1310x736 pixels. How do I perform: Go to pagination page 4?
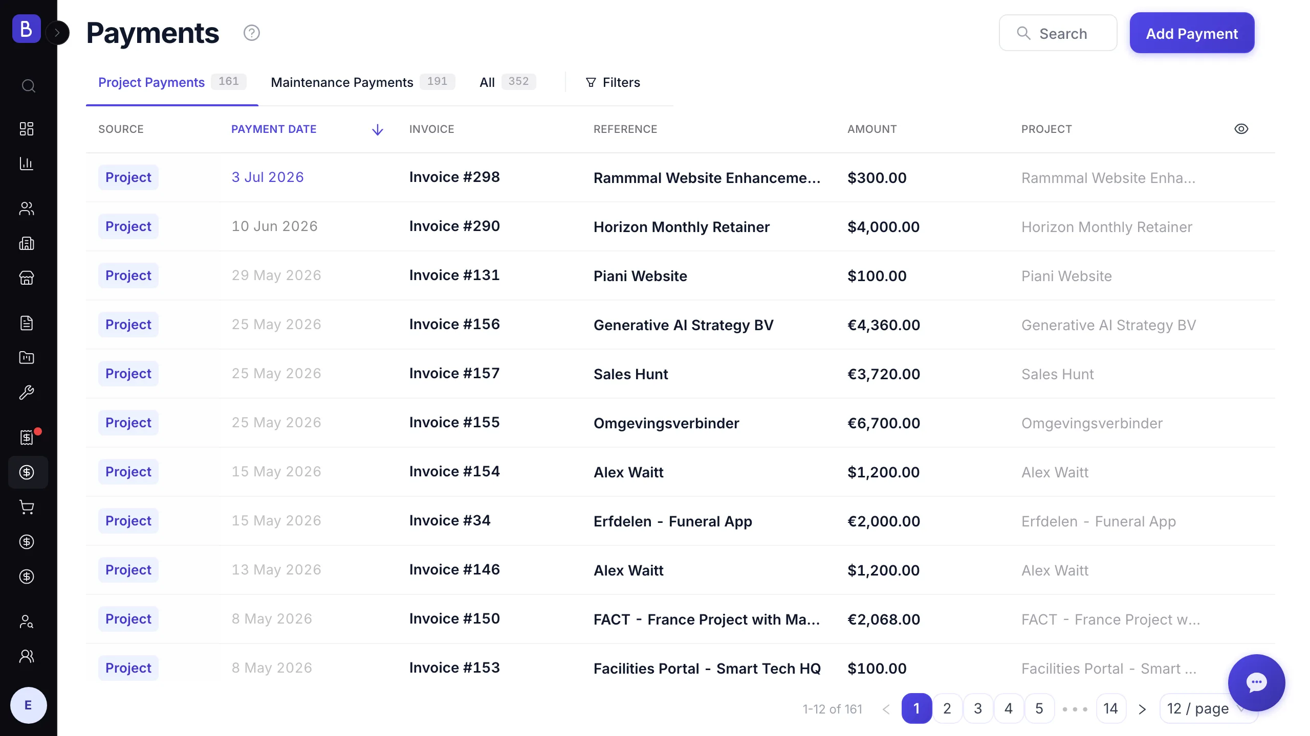[x=1009, y=708]
